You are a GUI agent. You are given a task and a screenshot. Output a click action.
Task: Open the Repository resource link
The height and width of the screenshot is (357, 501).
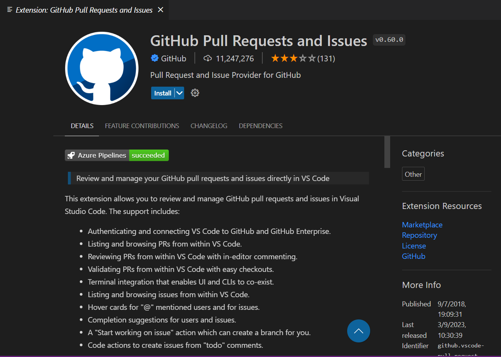419,235
